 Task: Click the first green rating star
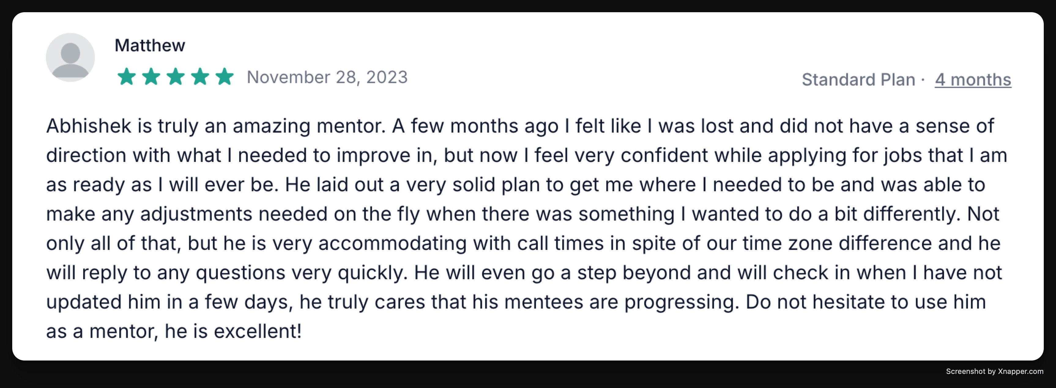click(127, 77)
